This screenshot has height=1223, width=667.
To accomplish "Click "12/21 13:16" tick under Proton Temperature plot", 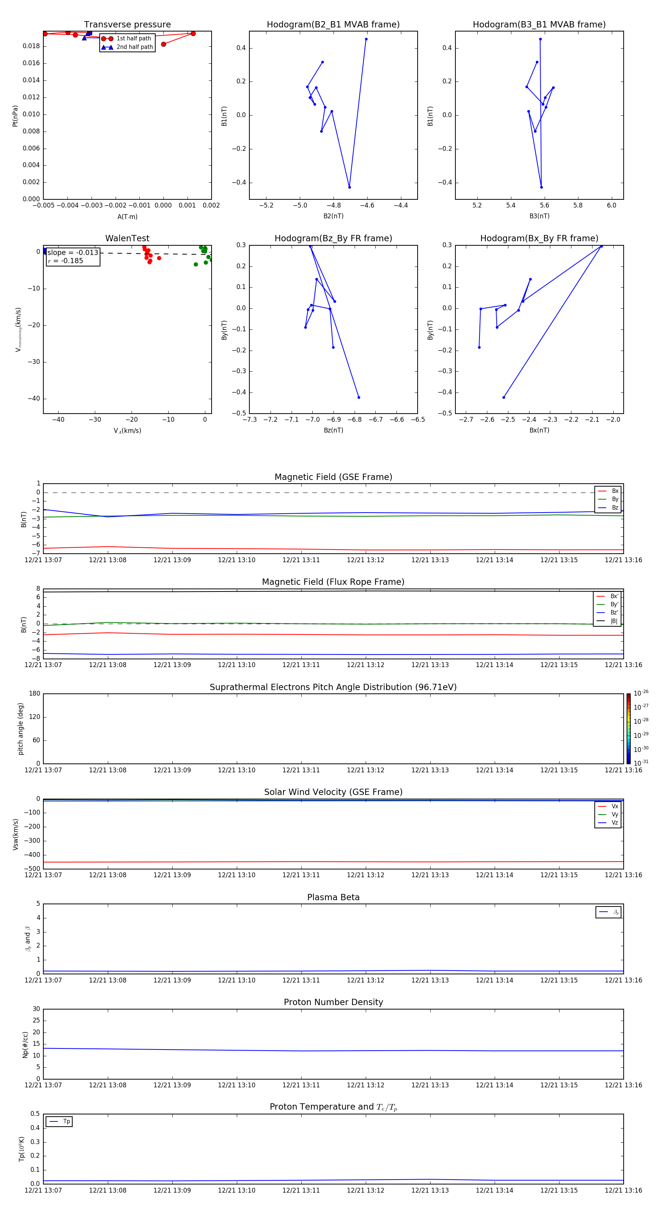I will [x=623, y=1190].
